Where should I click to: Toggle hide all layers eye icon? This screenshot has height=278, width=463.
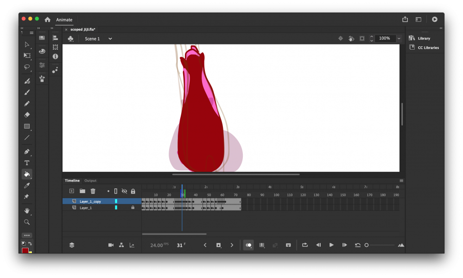tap(124, 191)
